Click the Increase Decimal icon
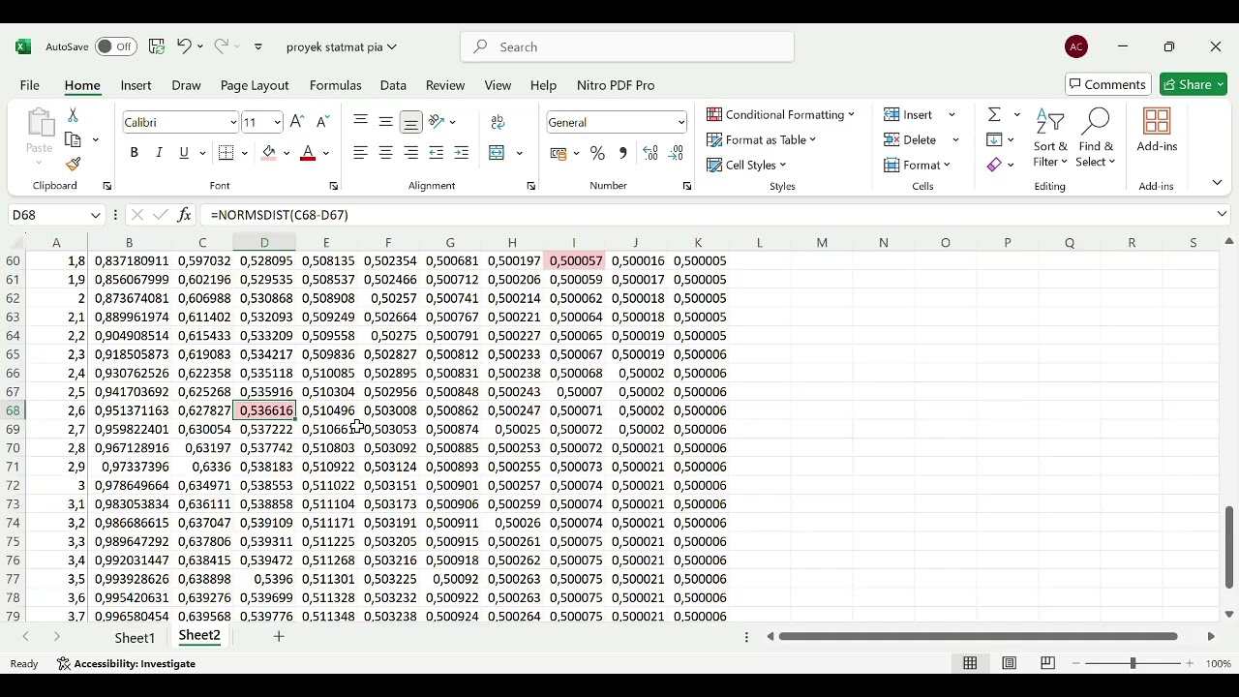Viewport: 1239px width, 697px height. pyautogui.click(x=650, y=153)
